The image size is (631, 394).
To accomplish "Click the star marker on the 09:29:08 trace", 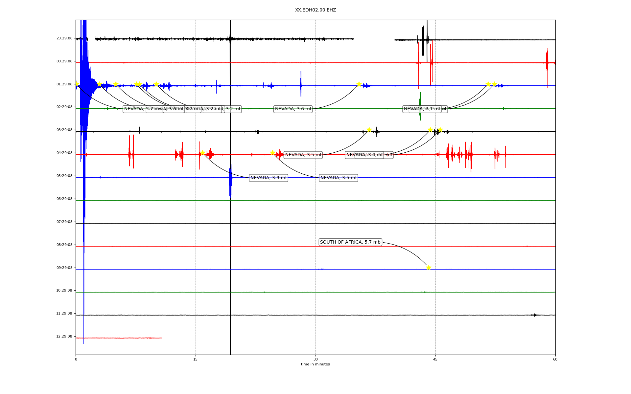I will pos(429,268).
